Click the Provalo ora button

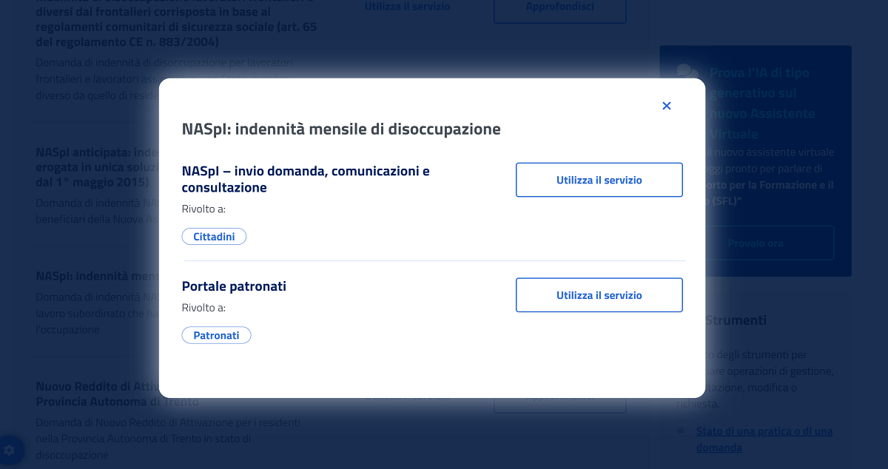755,243
